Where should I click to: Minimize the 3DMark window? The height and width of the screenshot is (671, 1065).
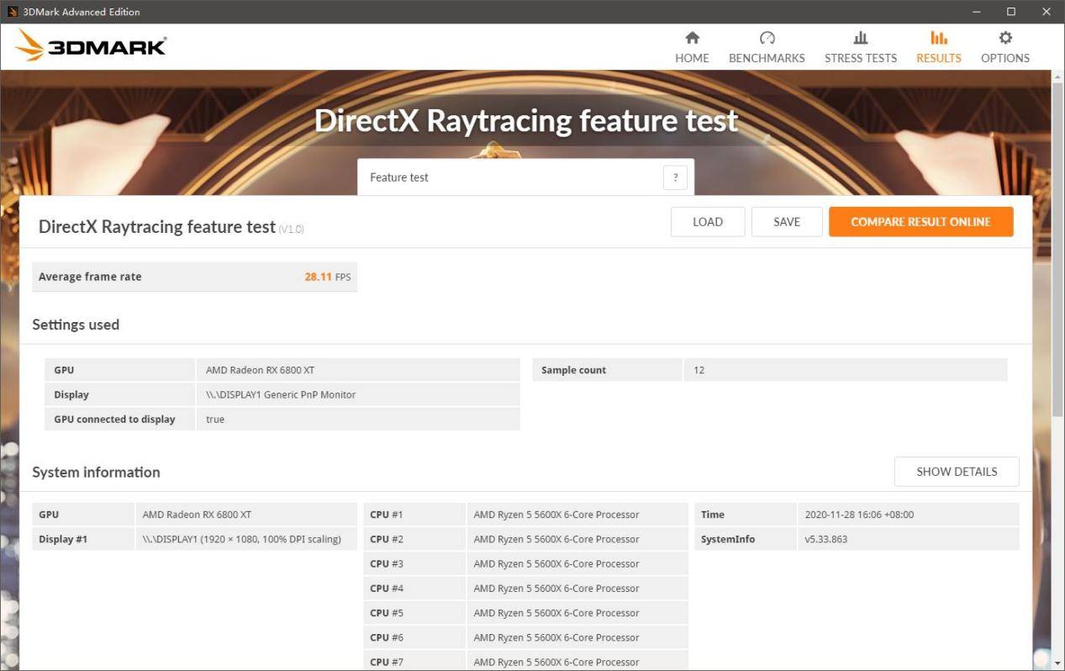click(977, 12)
